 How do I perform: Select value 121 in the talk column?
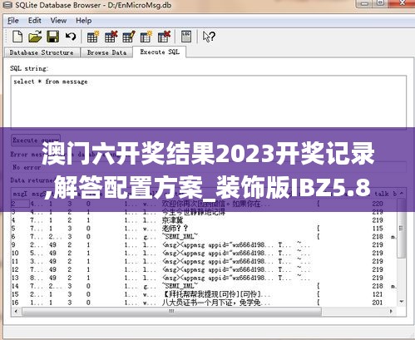pyautogui.click(x=378, y=294)
